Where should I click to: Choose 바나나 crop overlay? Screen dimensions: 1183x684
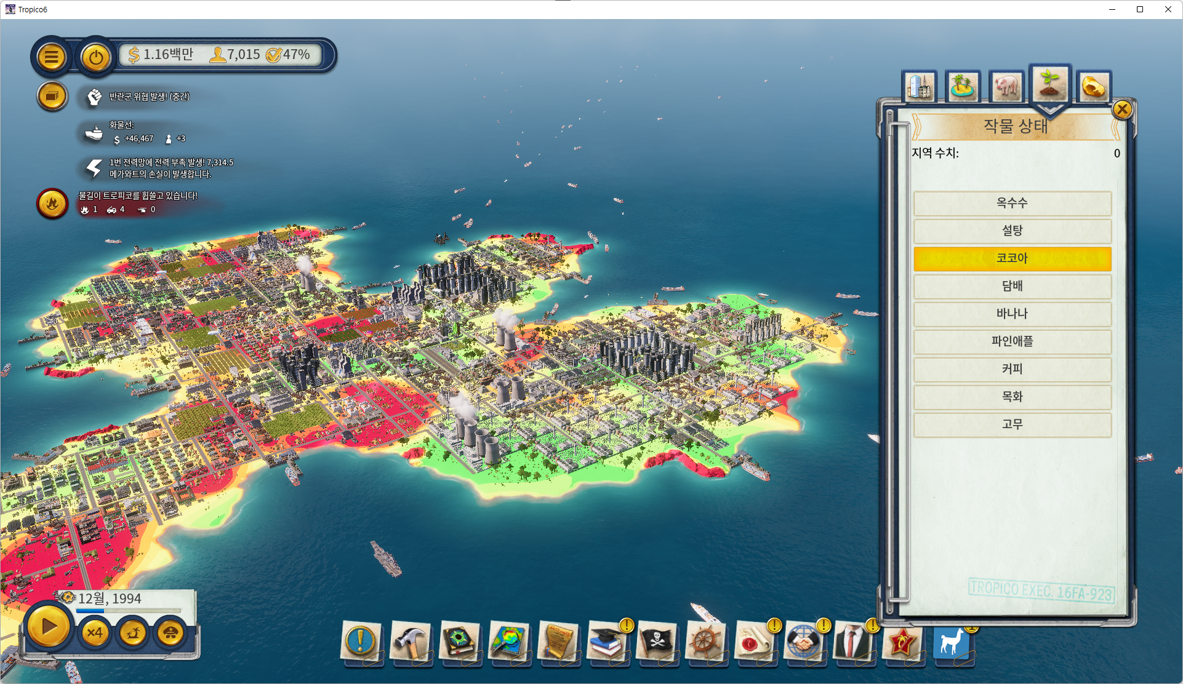[x=1013, y=314]
